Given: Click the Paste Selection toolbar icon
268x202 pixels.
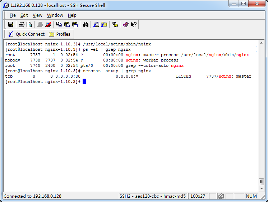Looking at the screenshot, I should tap(75, 24).
